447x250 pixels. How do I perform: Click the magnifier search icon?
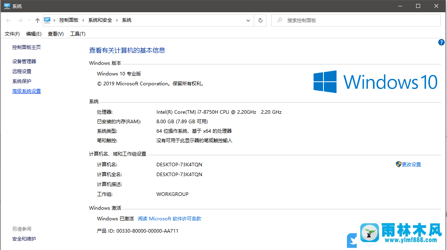coord(280,20)
